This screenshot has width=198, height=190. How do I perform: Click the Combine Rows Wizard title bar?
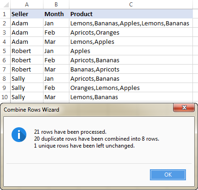[x=88, y=110]
